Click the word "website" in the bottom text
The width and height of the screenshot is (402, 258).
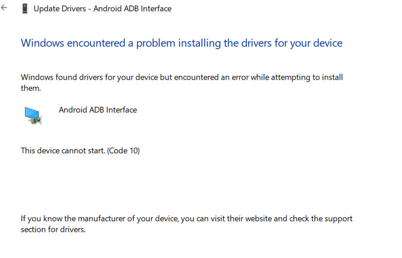point(257,219)
